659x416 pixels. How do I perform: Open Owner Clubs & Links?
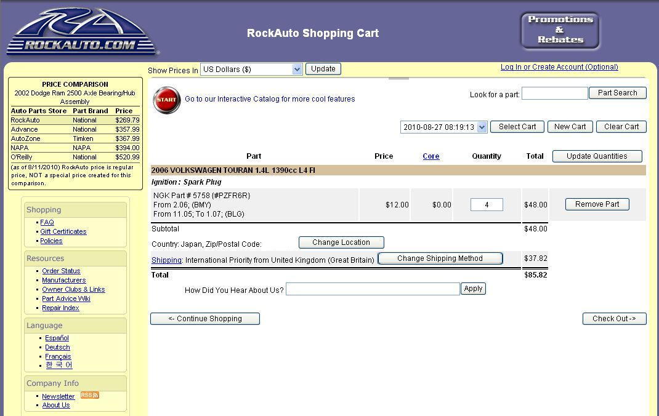[73, 290]
